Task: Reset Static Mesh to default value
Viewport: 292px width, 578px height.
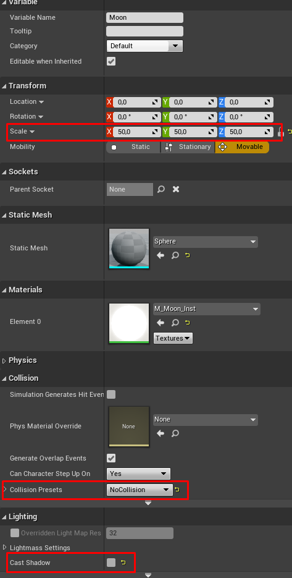Action: pos(188,255)
